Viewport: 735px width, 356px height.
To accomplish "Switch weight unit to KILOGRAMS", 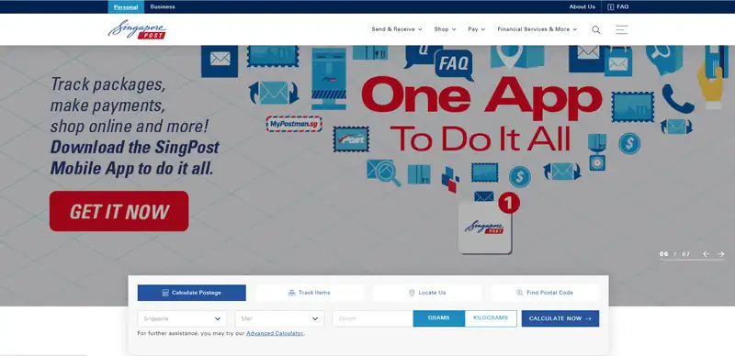I will [x=491, y=318].
